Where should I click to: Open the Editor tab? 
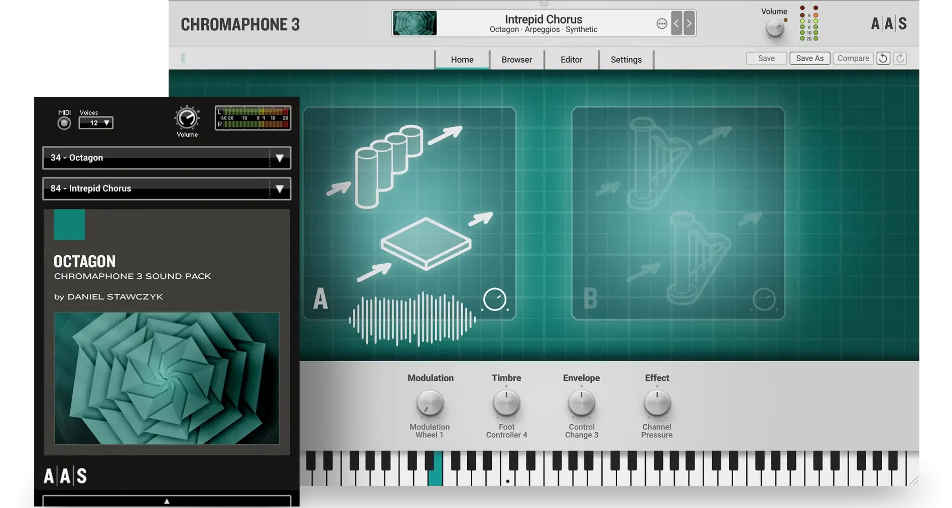point(572,59)
